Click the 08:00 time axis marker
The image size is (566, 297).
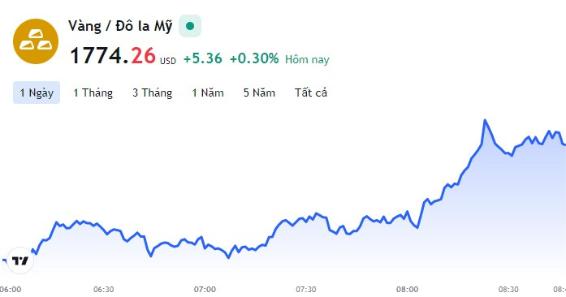click(407, 290)
